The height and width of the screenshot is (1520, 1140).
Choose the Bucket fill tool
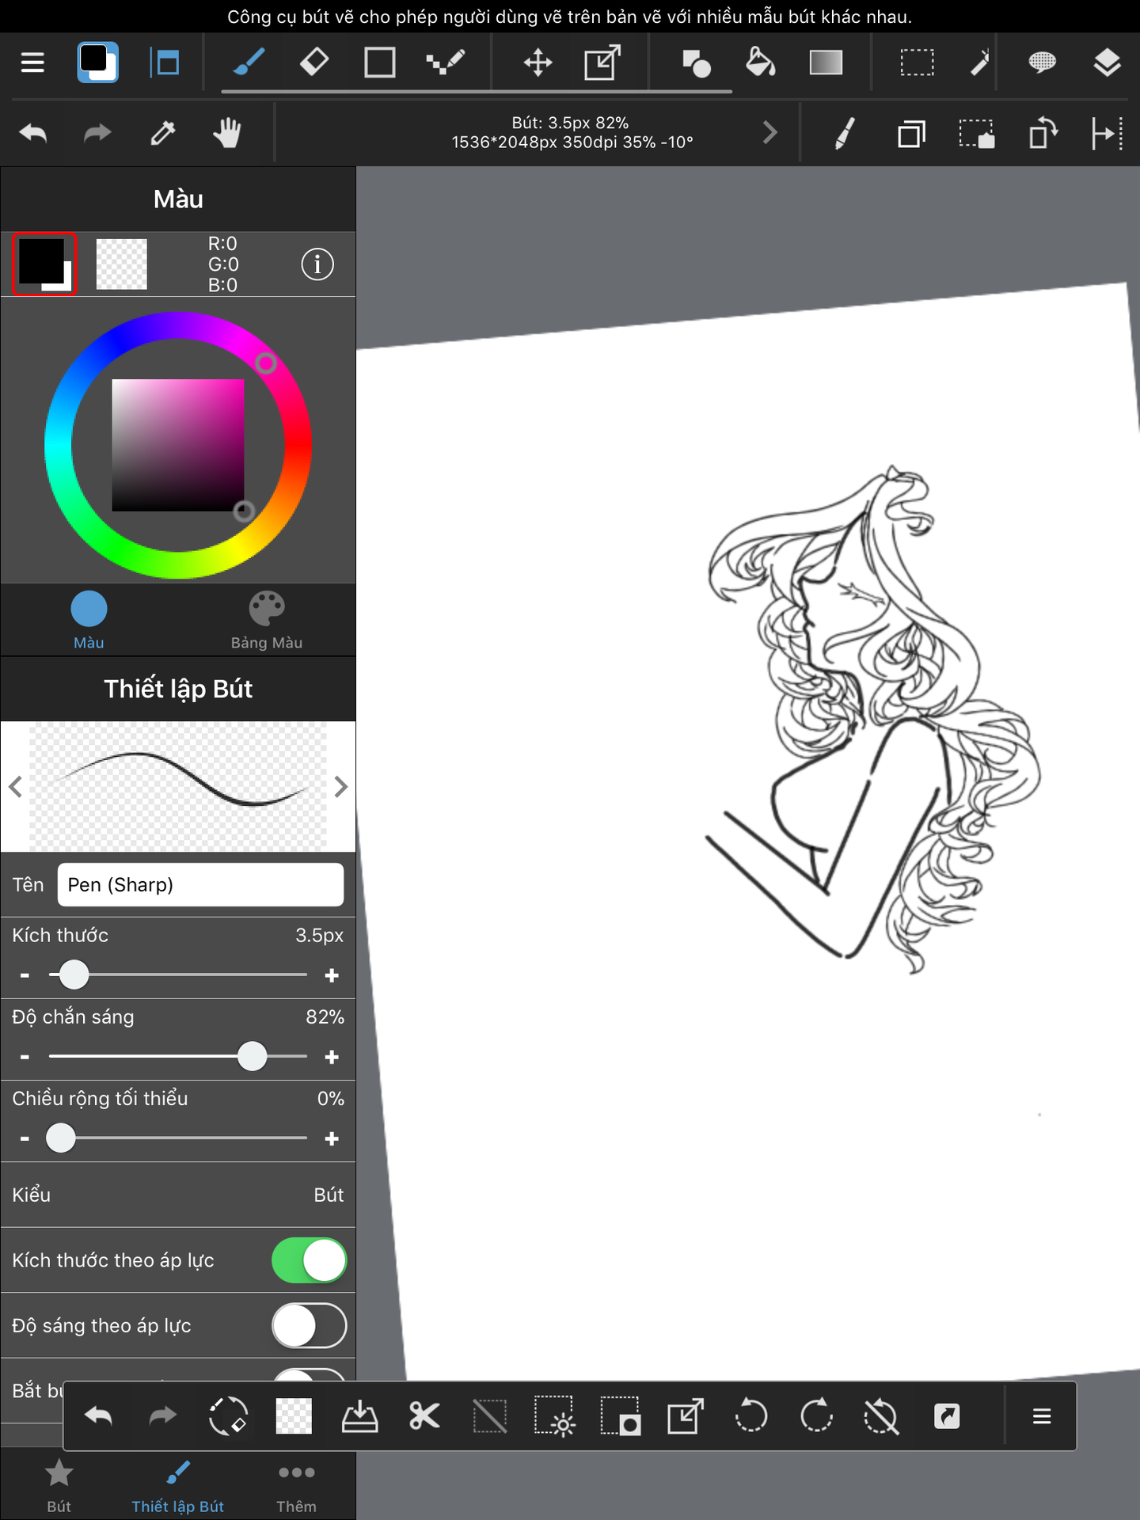(760, 63)
